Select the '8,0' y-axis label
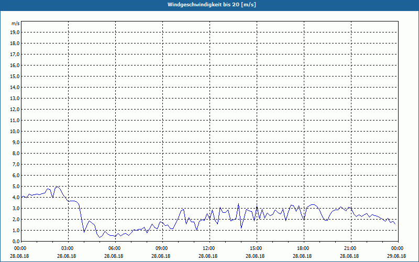 (16, 154)
